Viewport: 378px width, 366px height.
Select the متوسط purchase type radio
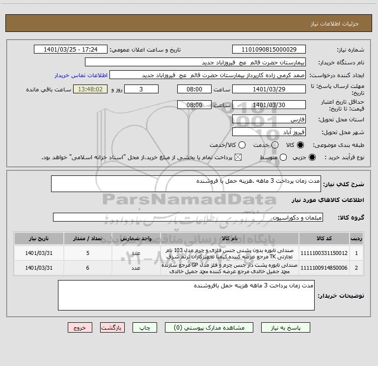click(283, 157)
